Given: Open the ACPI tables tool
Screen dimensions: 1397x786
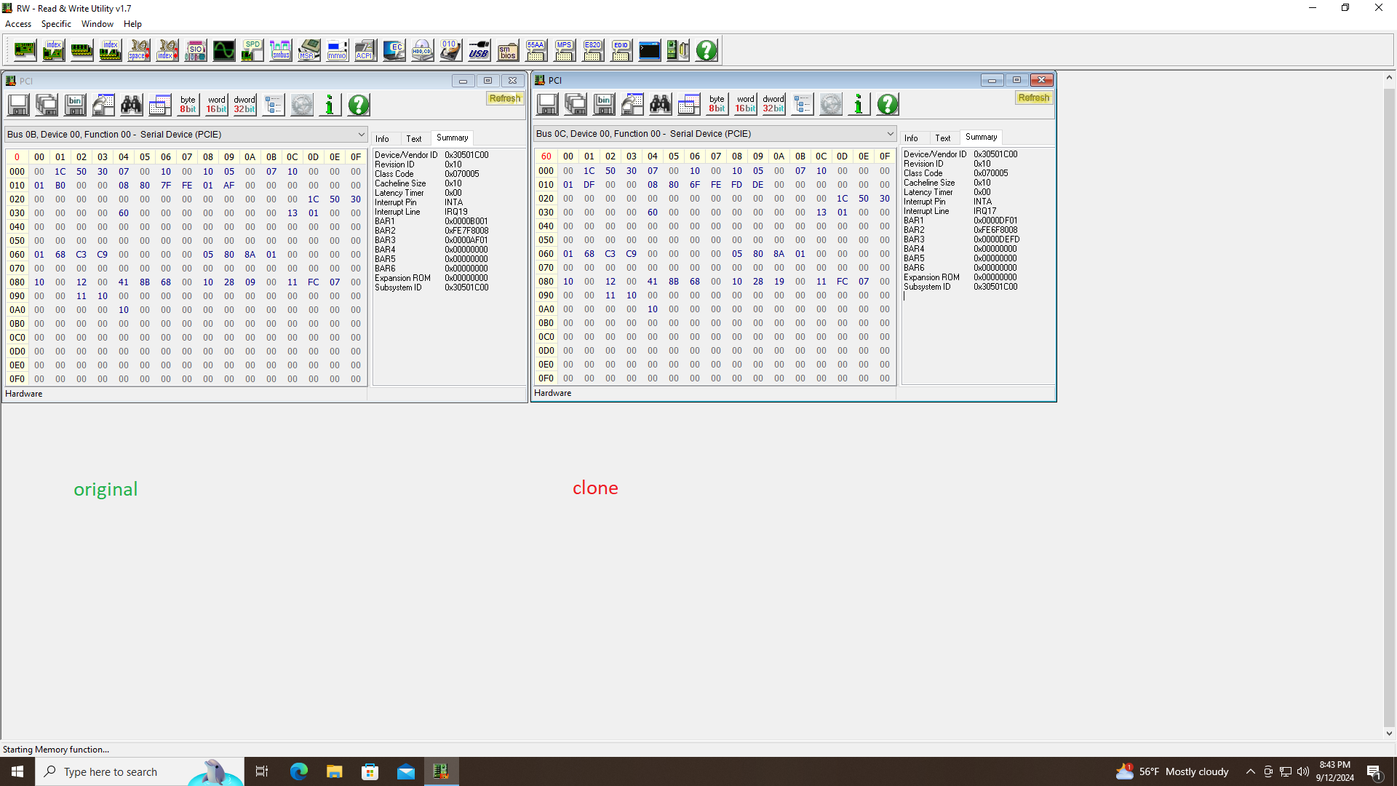Looking at the screenshot, I should (365, 50).
